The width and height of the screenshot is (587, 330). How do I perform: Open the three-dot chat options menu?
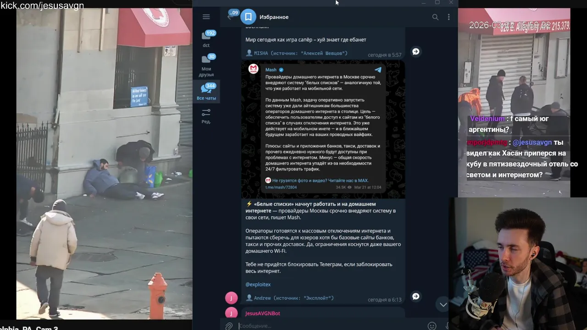tap(449, 17)
